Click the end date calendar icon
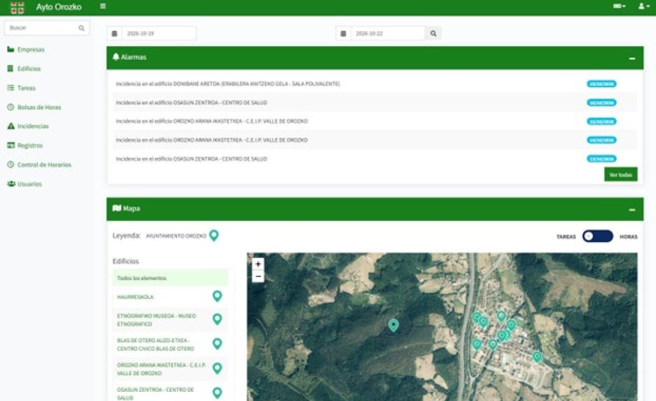Viewport: 656px width, 401px height. 343,34
